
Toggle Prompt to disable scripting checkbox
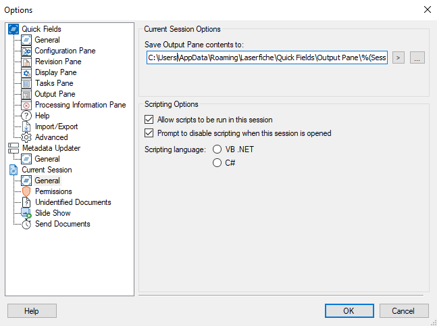tap(149, 133)
